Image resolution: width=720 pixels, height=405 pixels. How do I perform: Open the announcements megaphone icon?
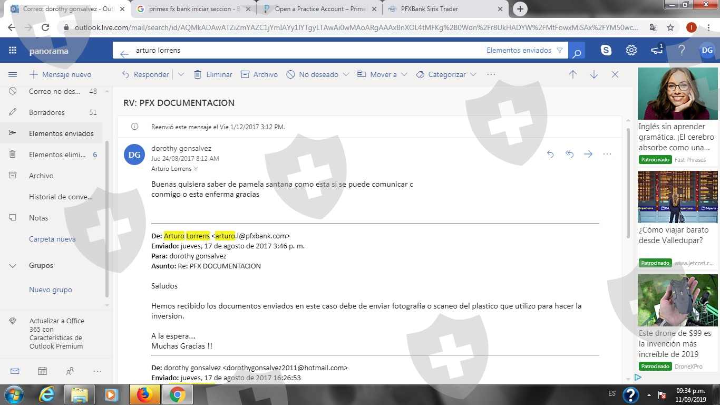point(657,51)
